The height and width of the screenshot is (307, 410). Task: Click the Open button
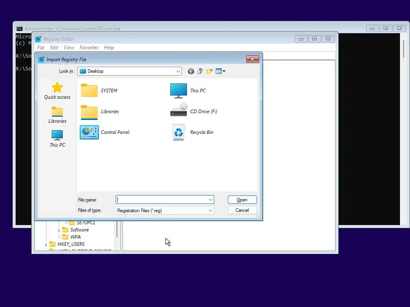click(242, 200)
